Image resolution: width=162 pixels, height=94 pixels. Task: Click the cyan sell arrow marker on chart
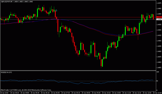click(56, 10)
